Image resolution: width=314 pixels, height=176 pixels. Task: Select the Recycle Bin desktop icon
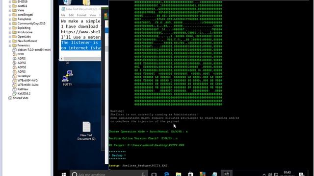click(x=67, y=2)
